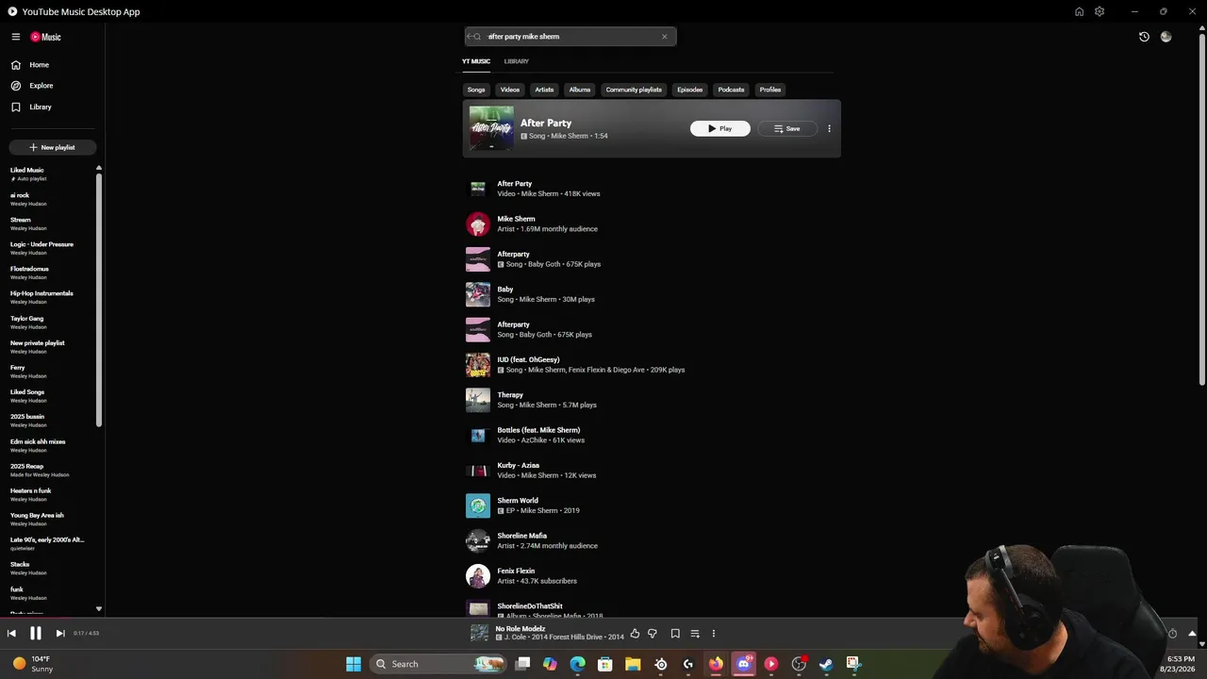Open Microsoft Edge from taskbar
The image size is (1207, 679).
pyautogui.click(x=577, y=664)
